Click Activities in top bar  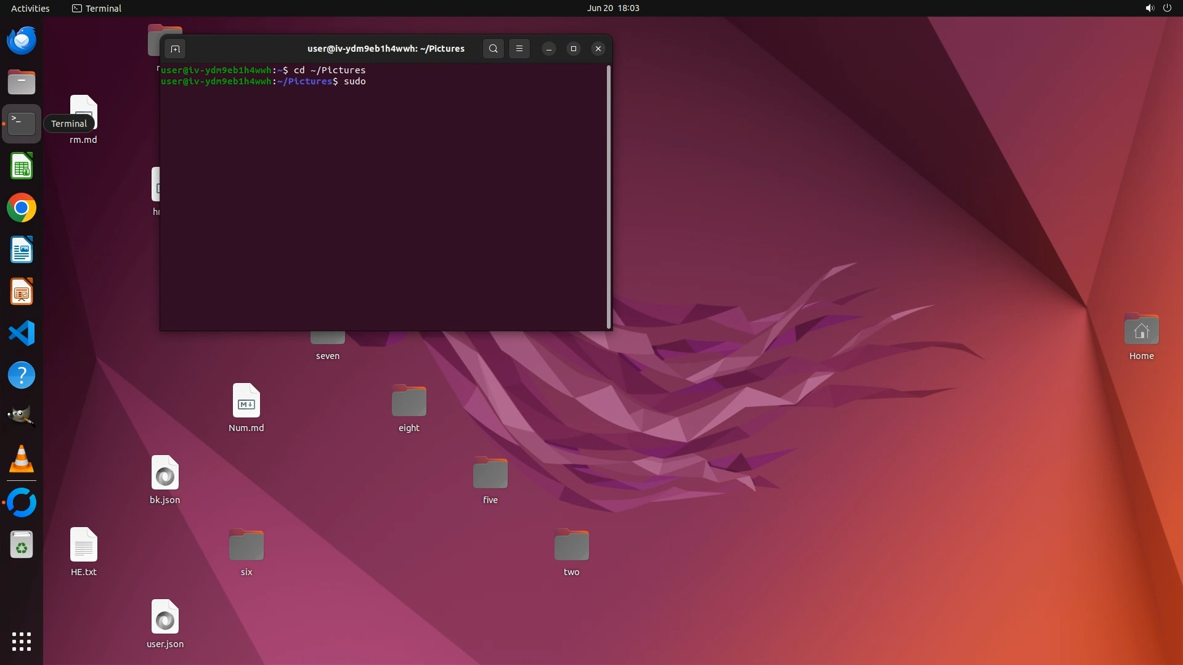(30, 8)
